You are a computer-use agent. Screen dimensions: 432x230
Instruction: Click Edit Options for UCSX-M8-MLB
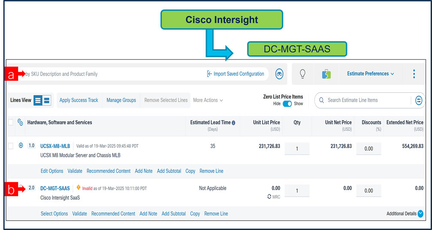pos(52,171)
